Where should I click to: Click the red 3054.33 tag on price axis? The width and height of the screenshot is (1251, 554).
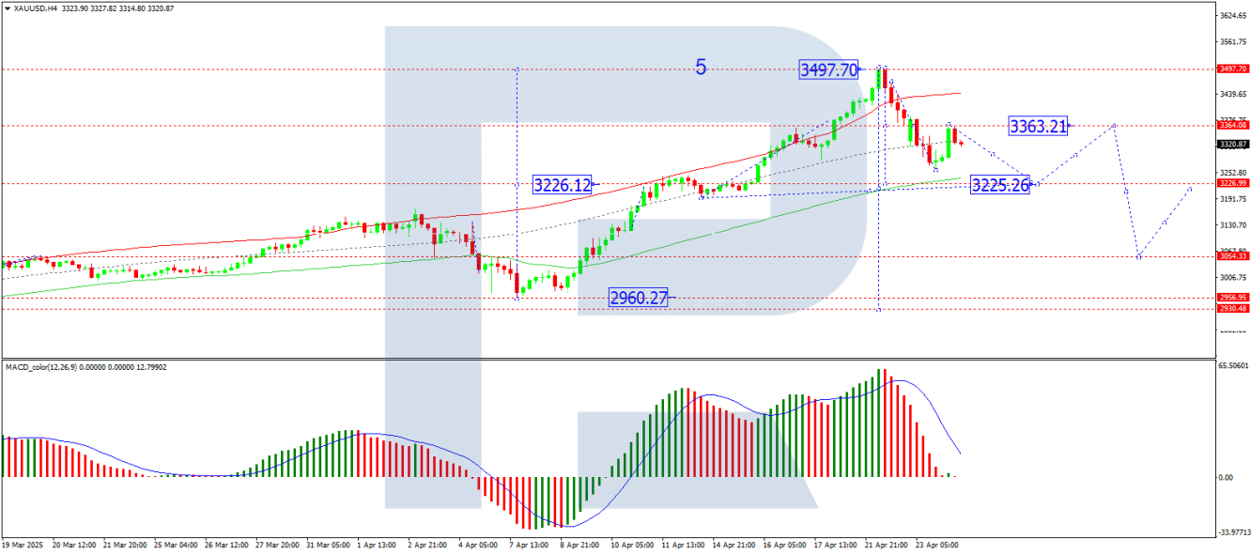(1232, 256)
